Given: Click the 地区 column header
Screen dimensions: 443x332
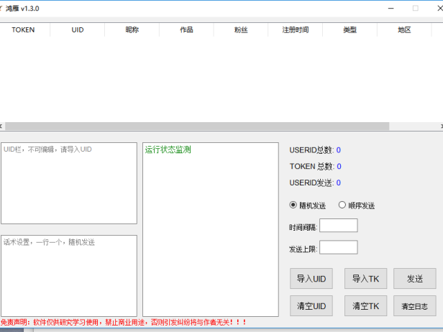Looking at the screenshot, I should pos(404,29).
